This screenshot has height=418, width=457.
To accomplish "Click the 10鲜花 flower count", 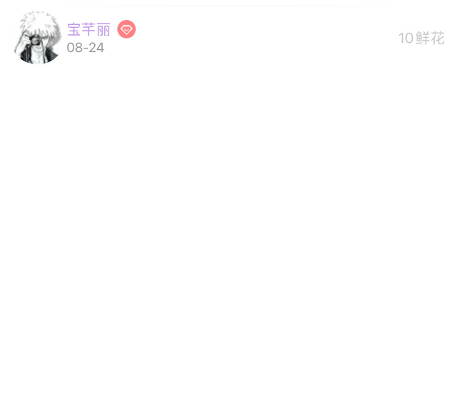I will pos(421,38).
